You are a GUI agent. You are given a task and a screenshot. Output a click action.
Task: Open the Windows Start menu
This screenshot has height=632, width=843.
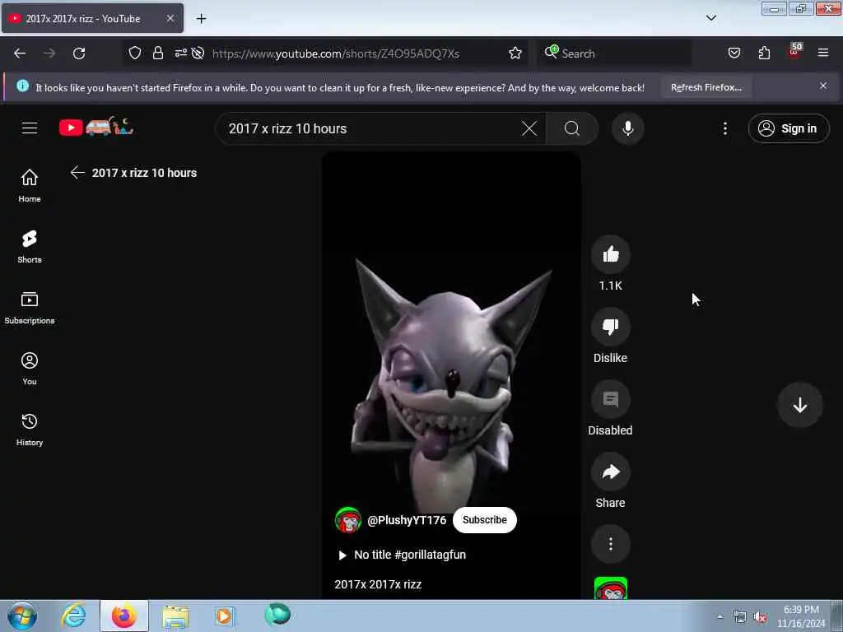coord(22,616)
